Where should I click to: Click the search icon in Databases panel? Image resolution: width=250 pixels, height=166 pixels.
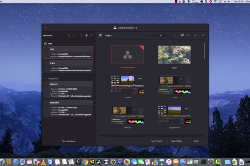coord(91,35)
